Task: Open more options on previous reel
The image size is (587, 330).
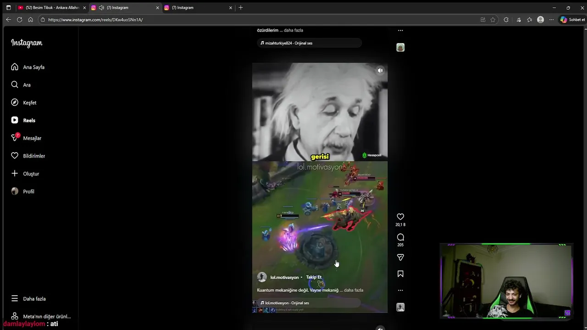Action: click(400, 30)
